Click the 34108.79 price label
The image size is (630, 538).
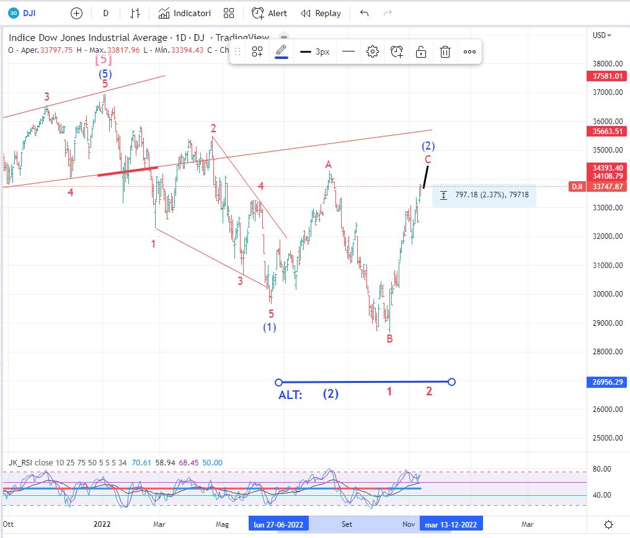tap(607, 176)
